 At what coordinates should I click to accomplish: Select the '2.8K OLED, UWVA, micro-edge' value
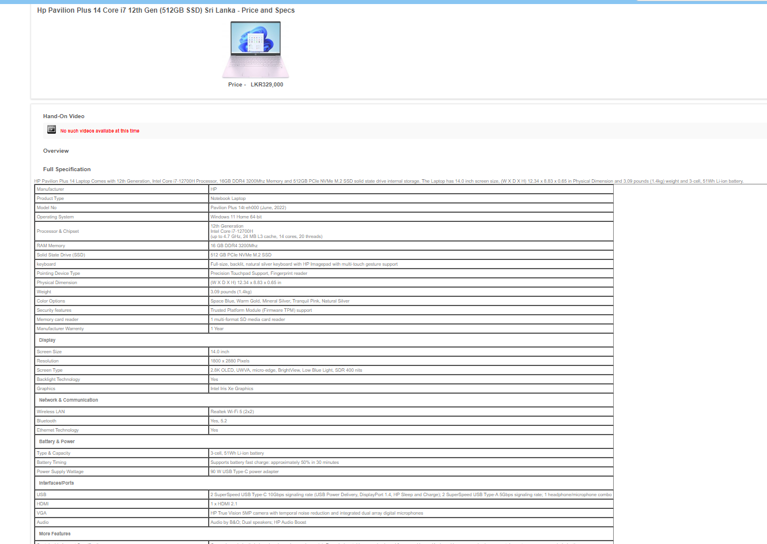tap(286, 370)
